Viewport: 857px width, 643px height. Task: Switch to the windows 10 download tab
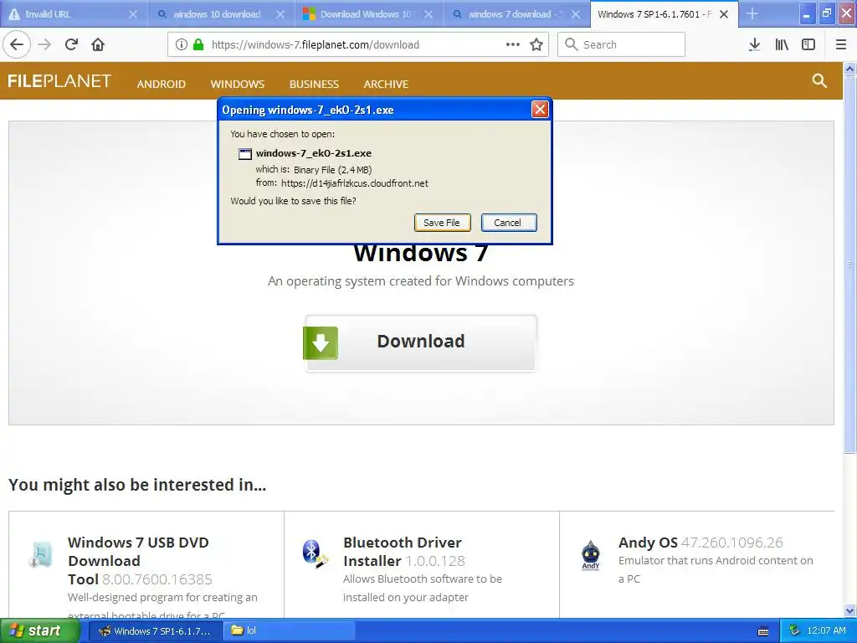[x=221, y=14]
